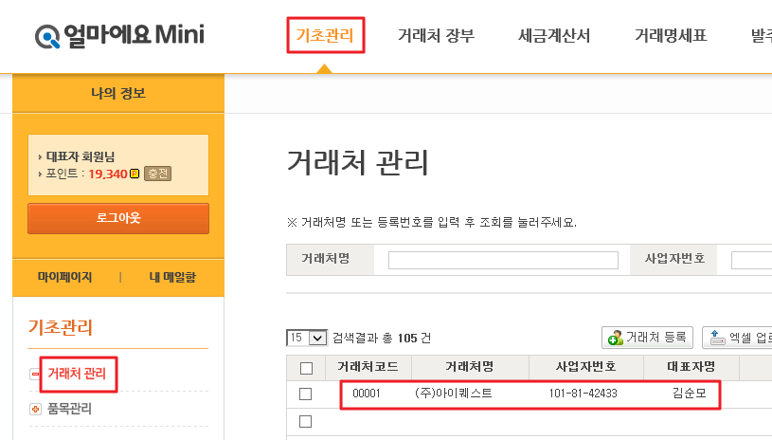Open the 세금계산서 menu
The height and width of the screenshot is (440, 772).
coord(554,37)
